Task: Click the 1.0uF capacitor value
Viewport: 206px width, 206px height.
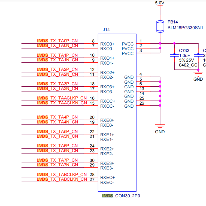Action: coord(184,55)
